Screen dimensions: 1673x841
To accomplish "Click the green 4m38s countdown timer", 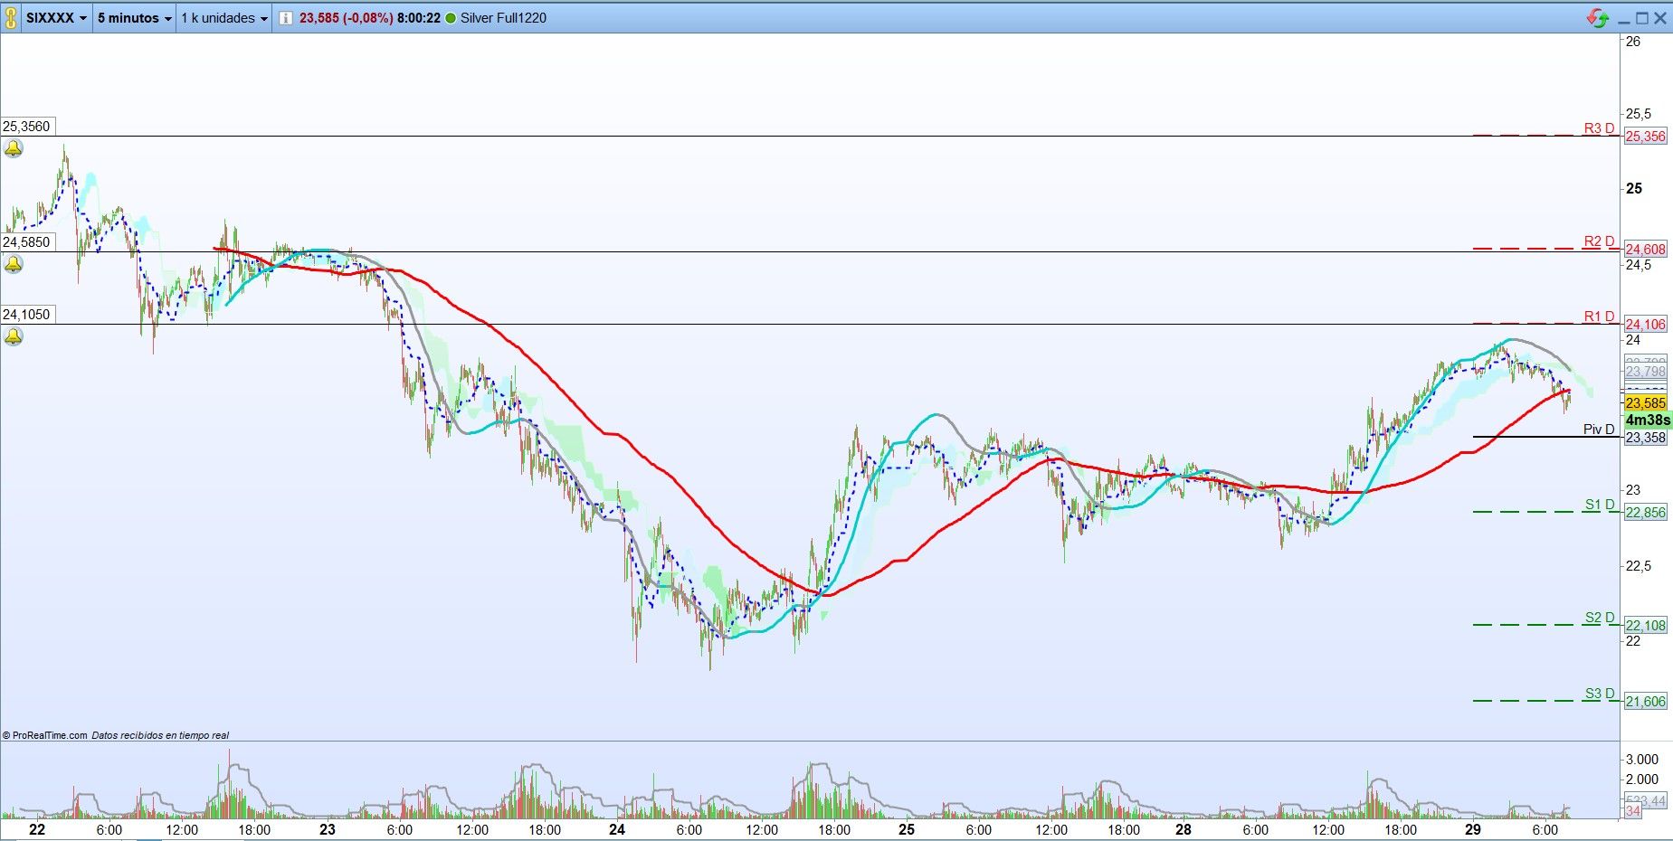I will coord(1648,420).
